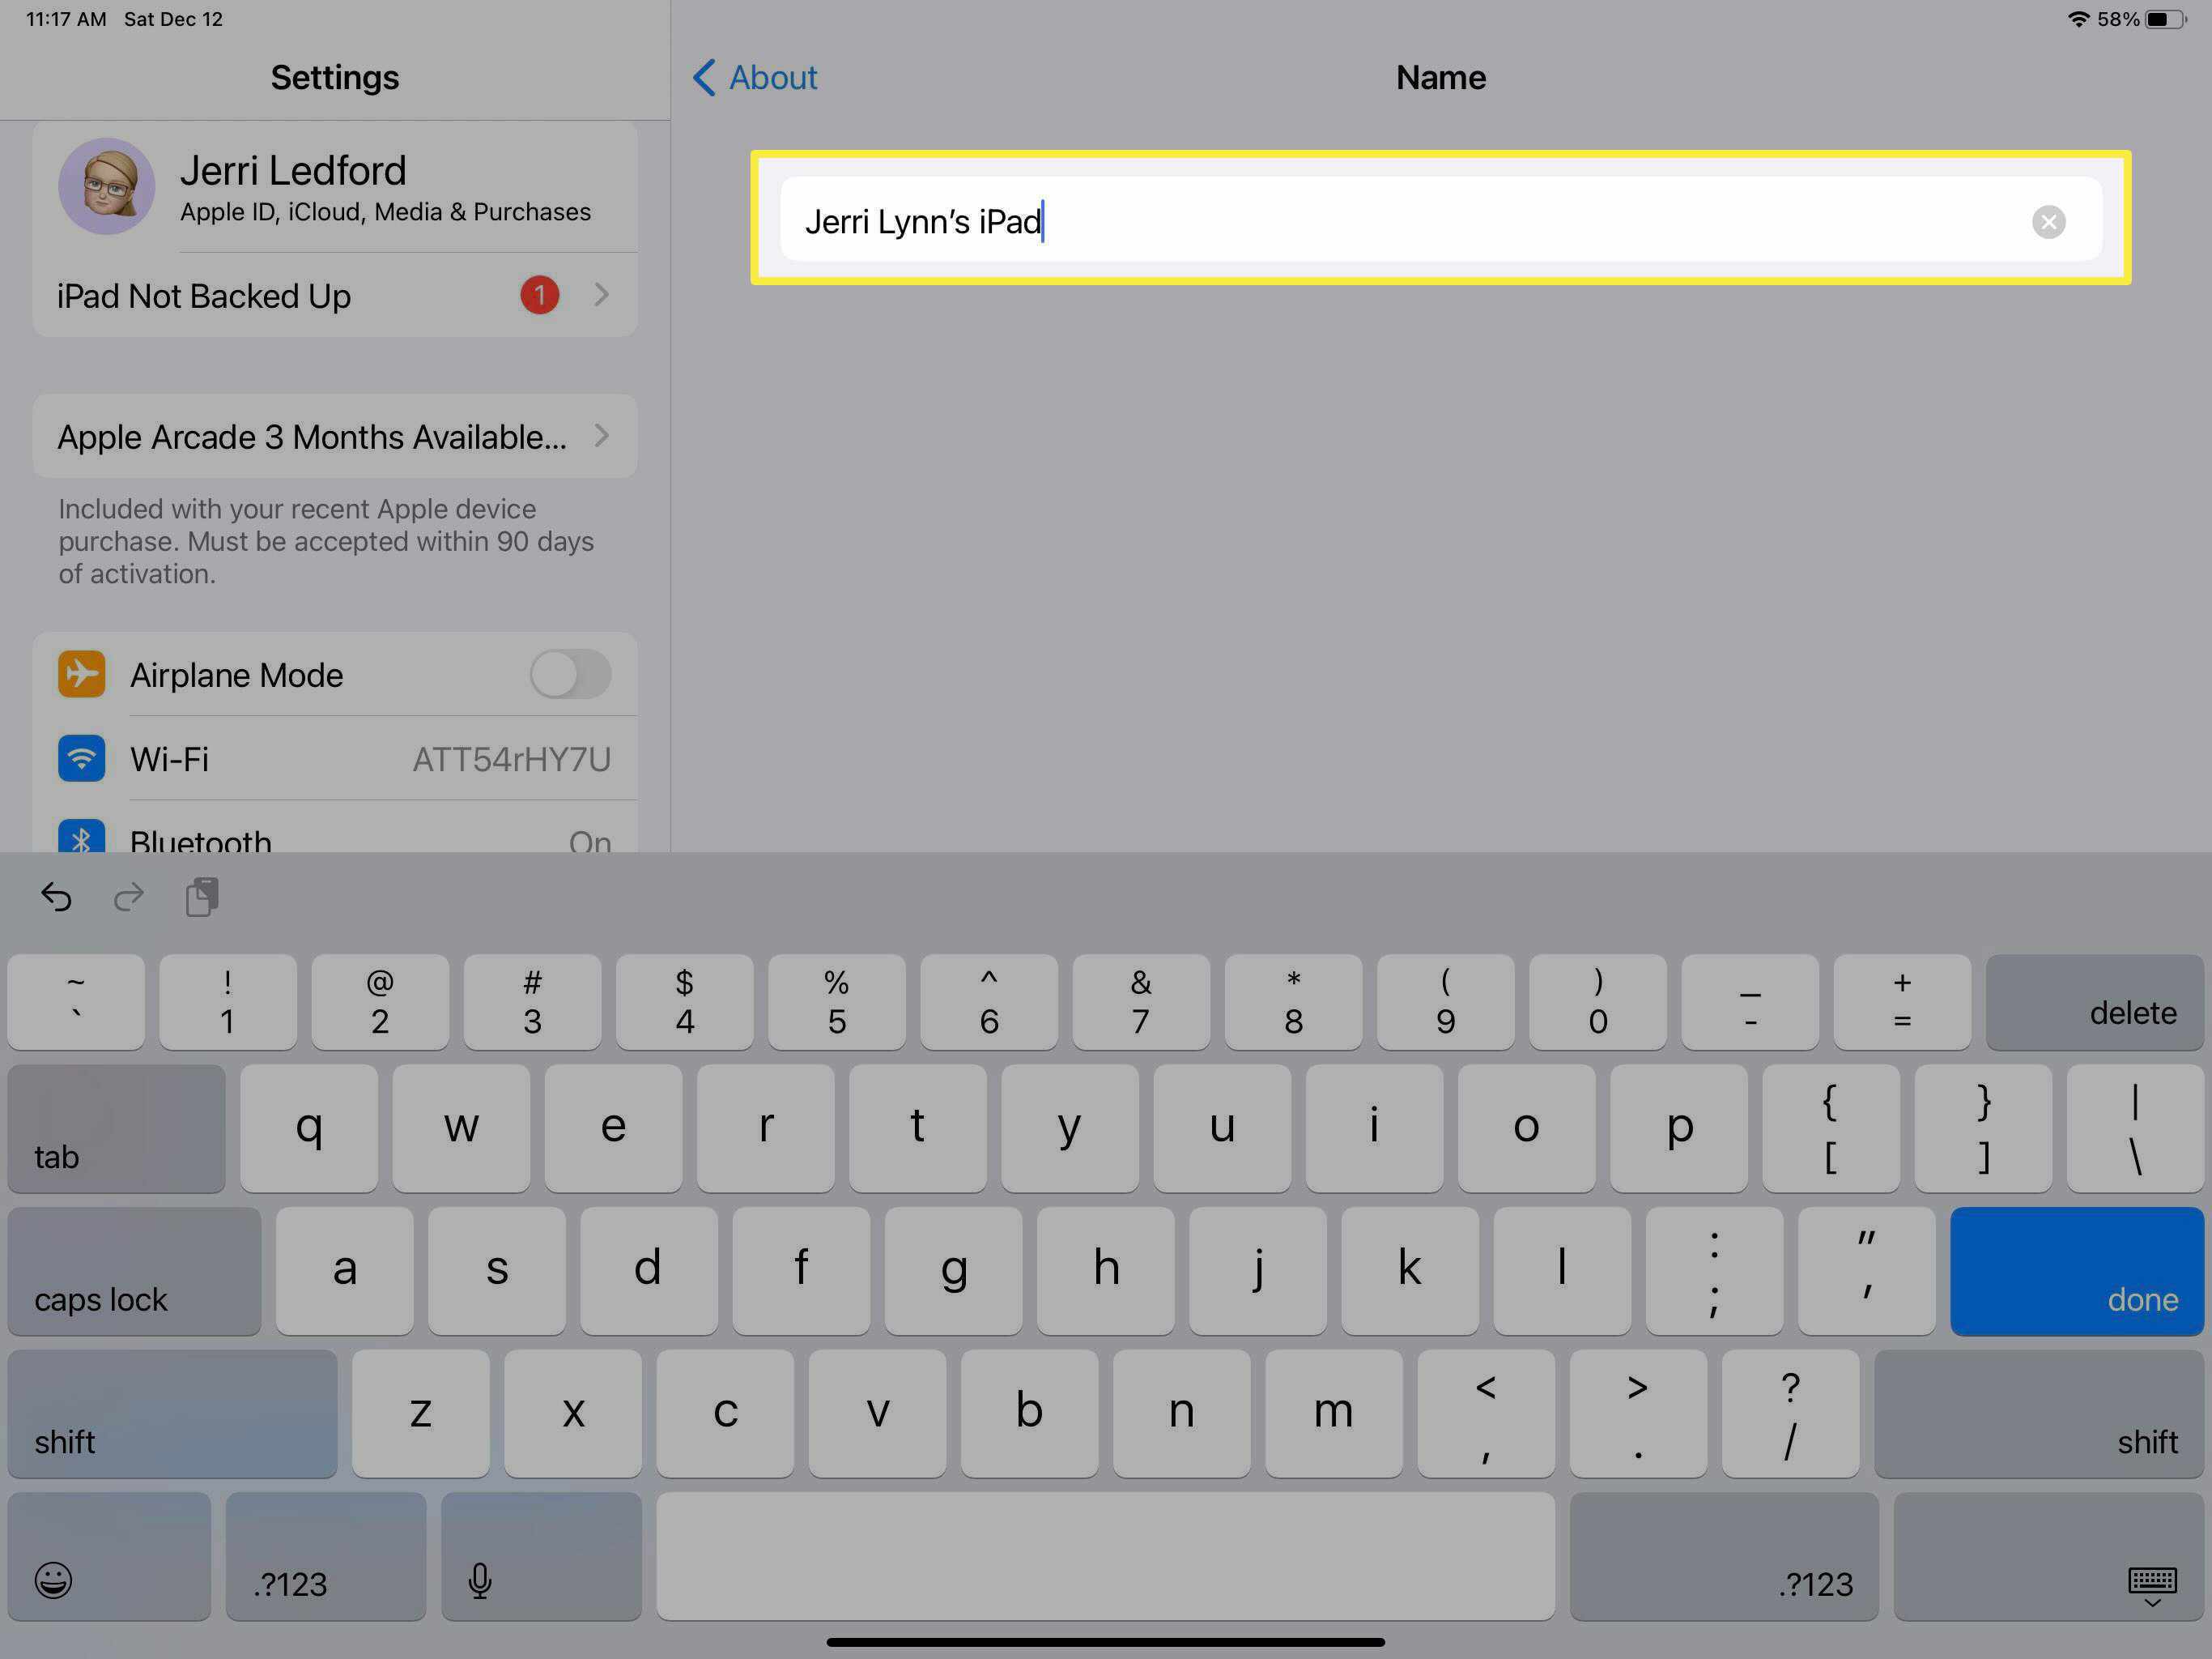Tap the clipboard paste icon

(202, 896)
